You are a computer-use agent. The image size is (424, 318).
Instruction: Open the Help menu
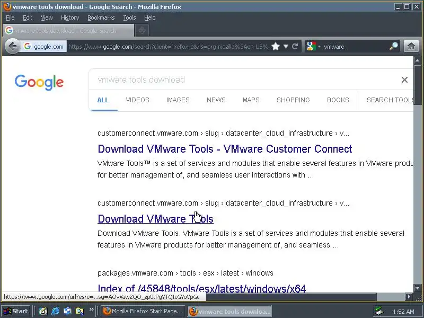click(149, 17)
